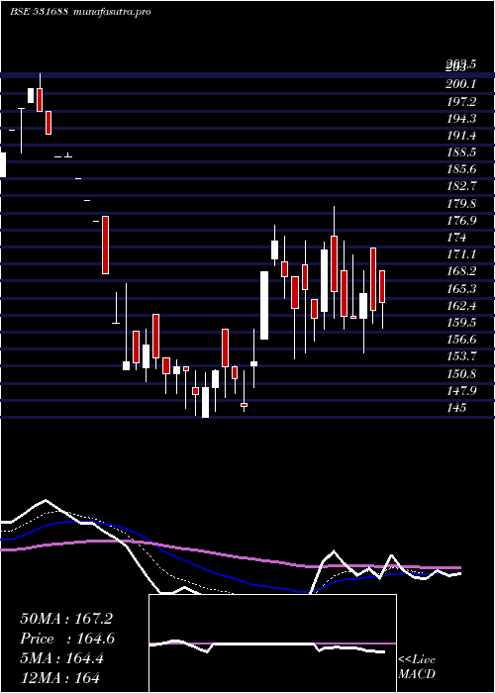Viewport: 495px width, 693px height.
Task: Click the 165.3 price axis label
Action: 461,289
